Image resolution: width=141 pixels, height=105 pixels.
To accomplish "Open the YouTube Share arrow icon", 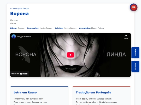I will 126,36.
